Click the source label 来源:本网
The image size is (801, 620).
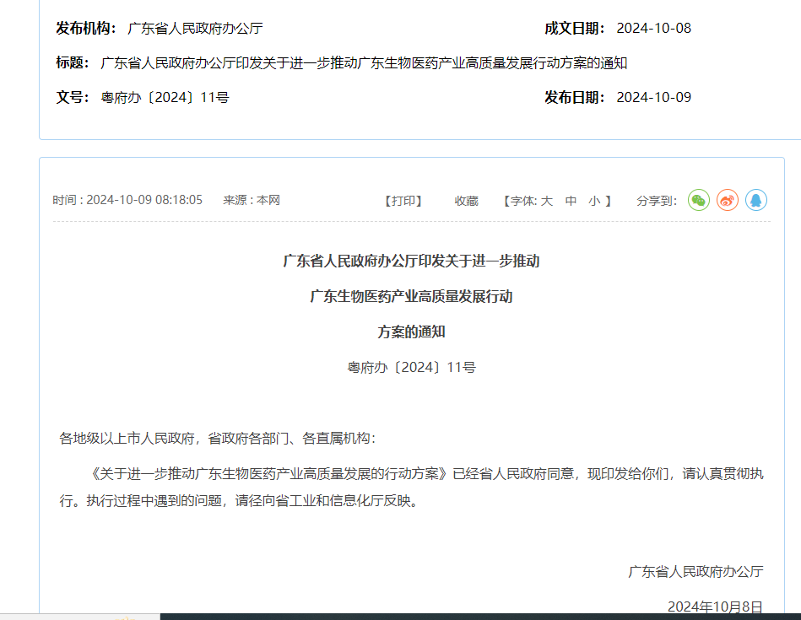click(252, 200)
